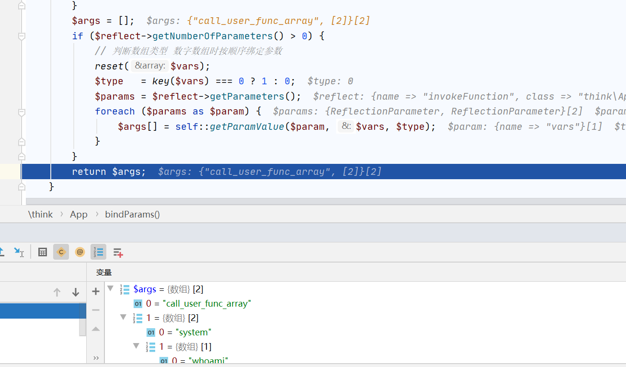This screenshot has height=367, width=626.
Task: Collapse the $args variable node
Action: 111,288
